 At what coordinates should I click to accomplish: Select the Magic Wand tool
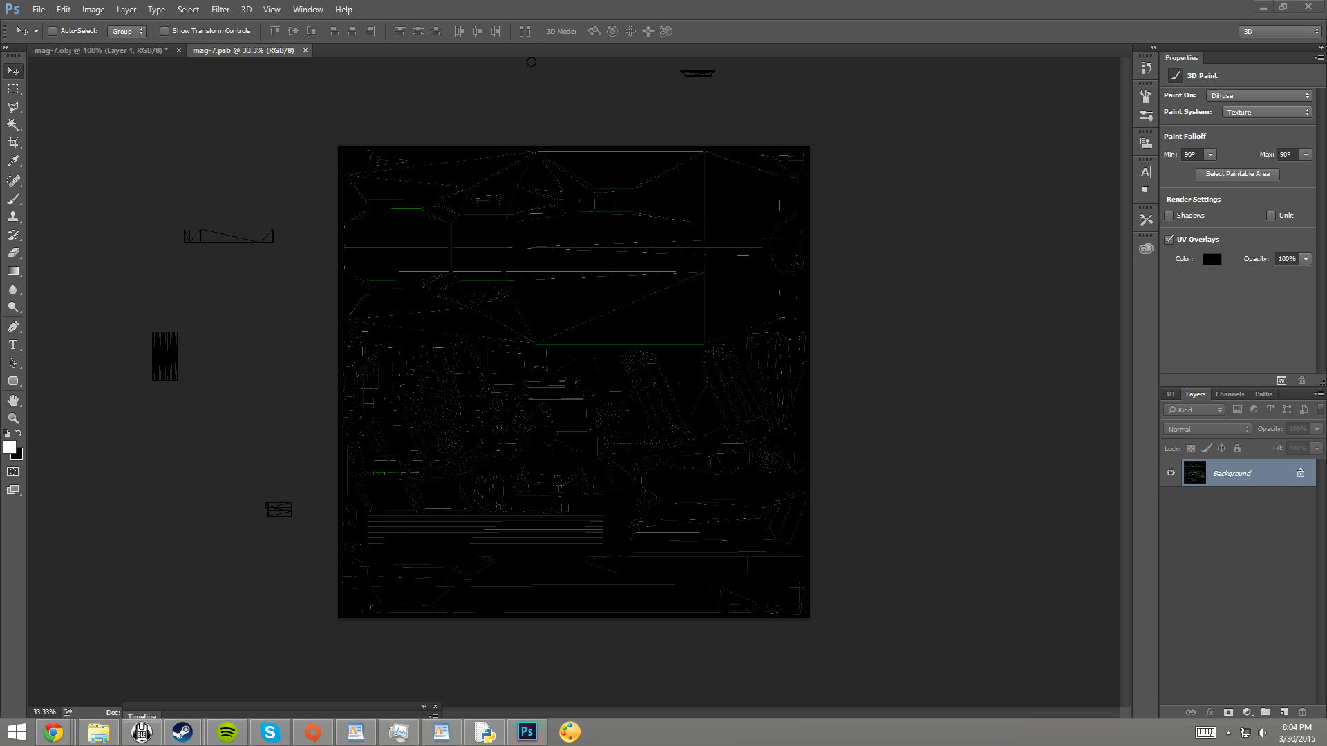pyautogui.click(x=13, y=125)
